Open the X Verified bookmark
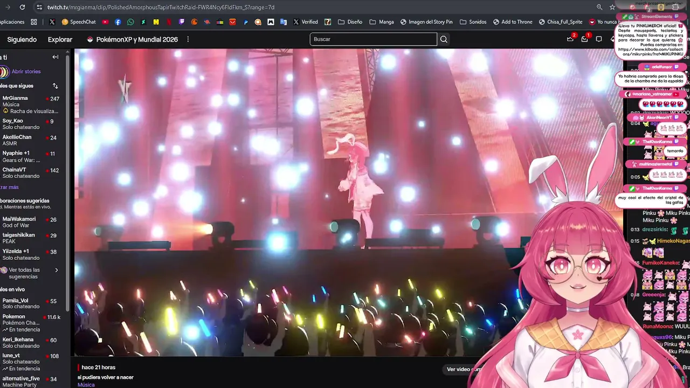Viewport: 690px width, 388px height. point(305,22)
